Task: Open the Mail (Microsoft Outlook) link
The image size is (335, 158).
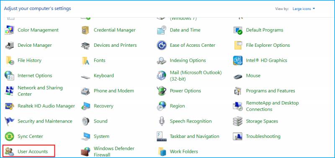Action: (196, 76)
